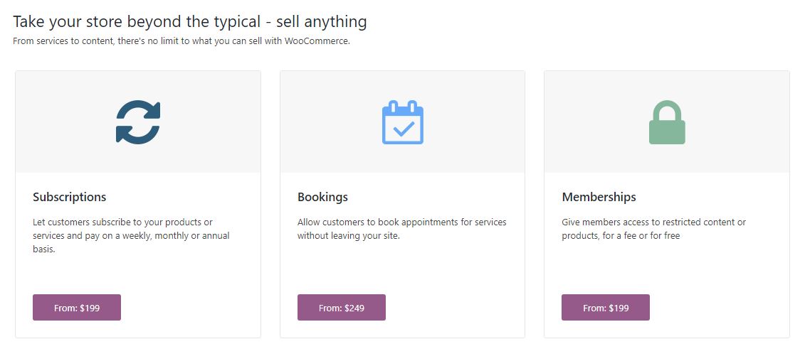Click the 'sell anything' phrase in the heading

click(322, 22)
